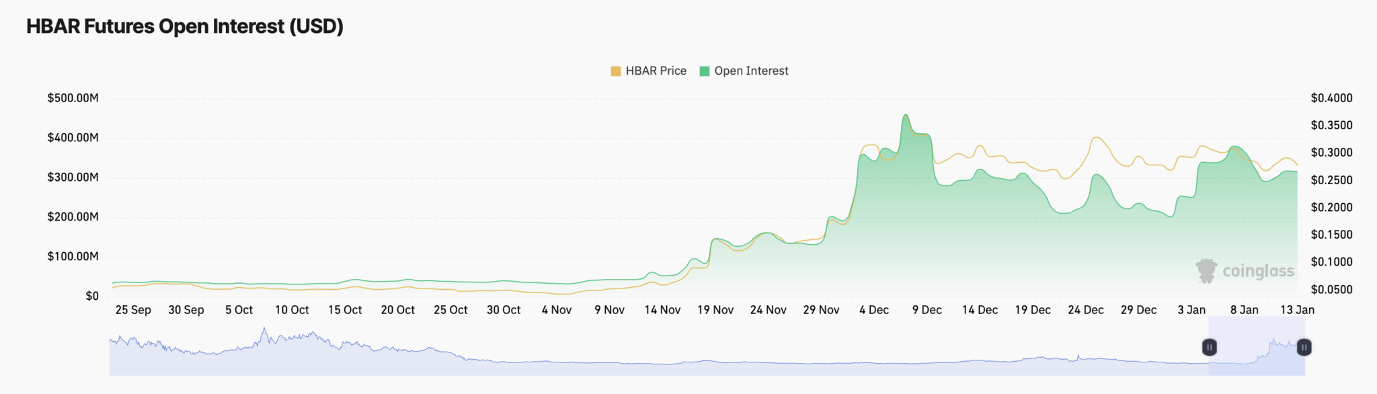The height and width of the screenshot is (394, 1377).
Task: Click the left range slider handle
Action: tap(1209, 348)
